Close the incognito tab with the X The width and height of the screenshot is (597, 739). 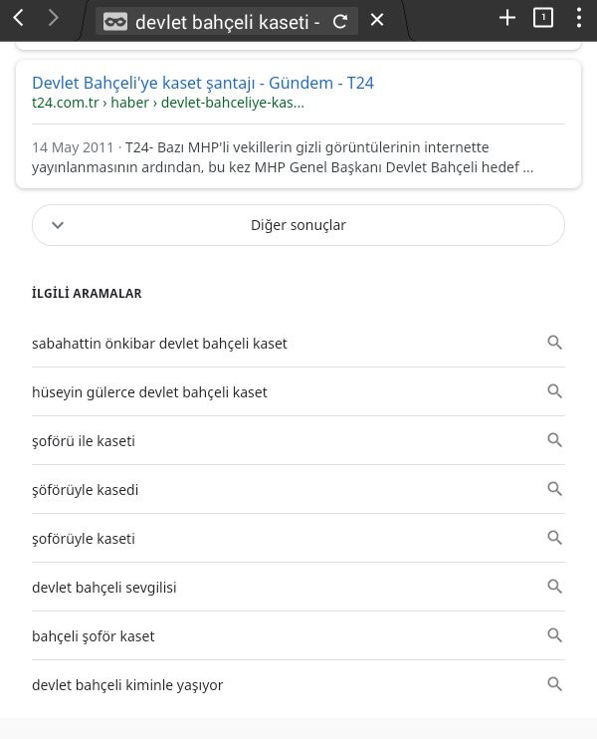377,20
